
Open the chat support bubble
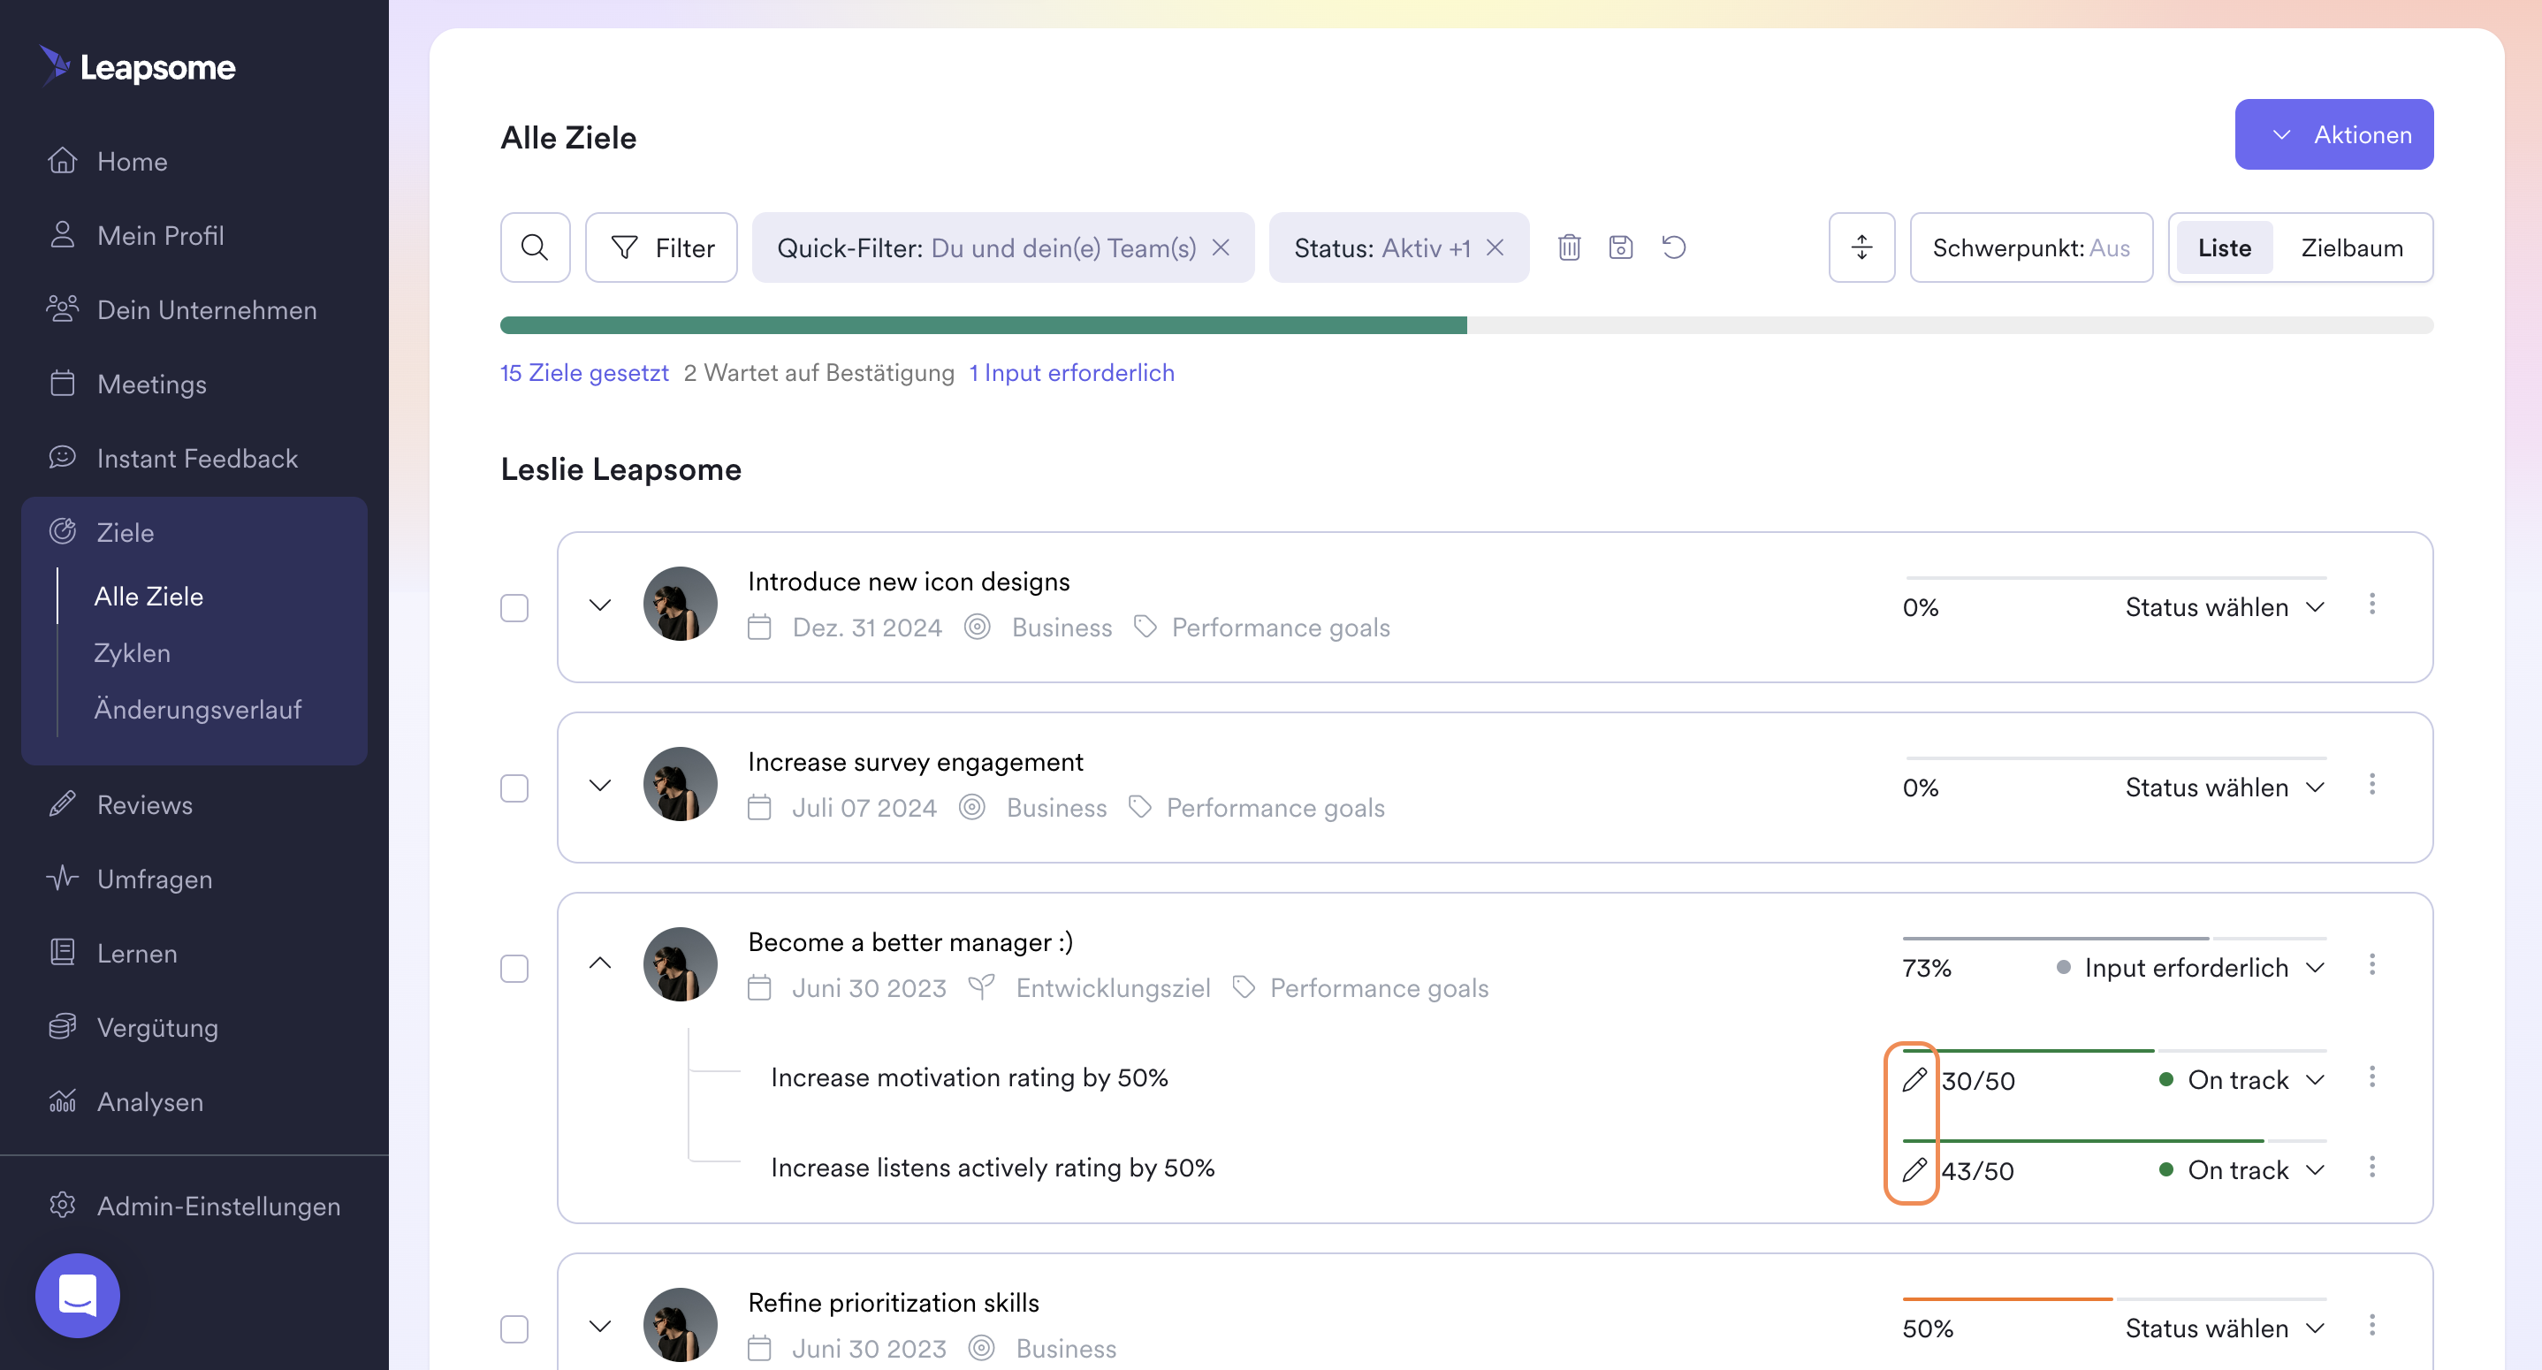point(77,1295)
